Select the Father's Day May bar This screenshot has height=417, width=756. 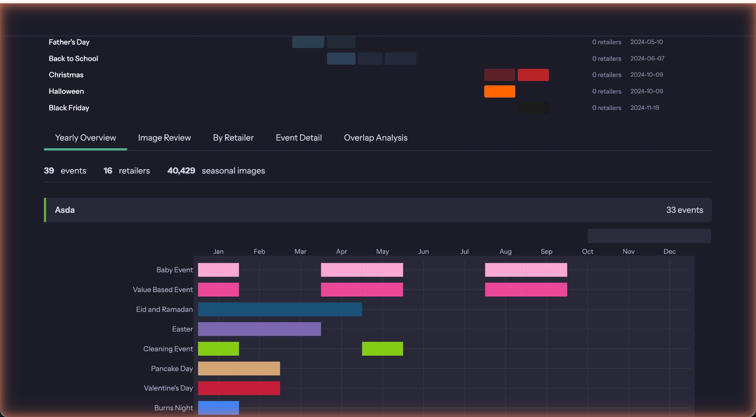[308, 42]
